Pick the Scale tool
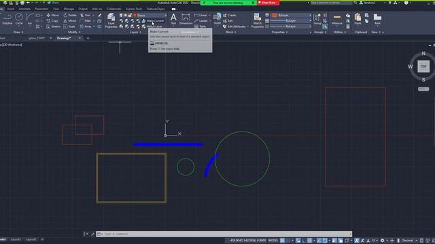 pyautogui.click(x=69, y=26)
